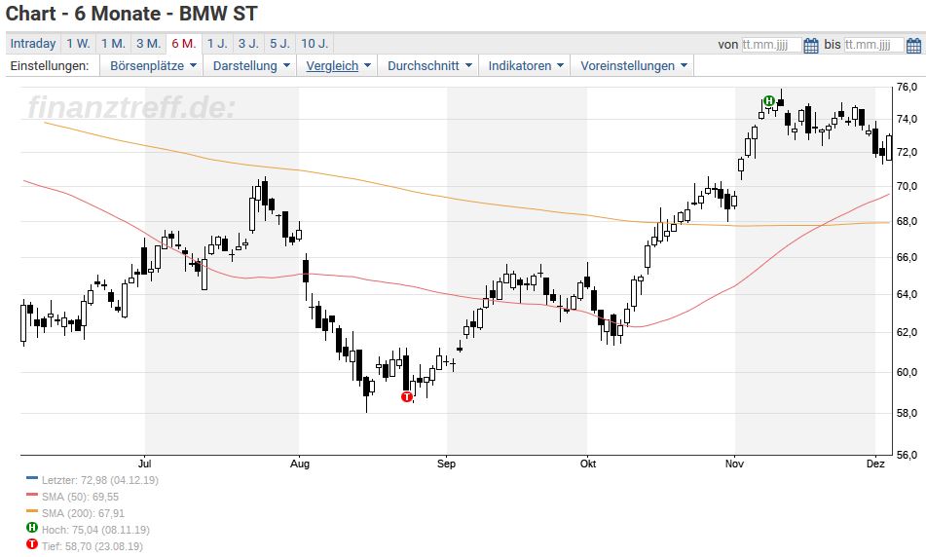Screen dimensions: 926x557
Task: Click the green H icon in legend
Action: (x=32, y=528)
